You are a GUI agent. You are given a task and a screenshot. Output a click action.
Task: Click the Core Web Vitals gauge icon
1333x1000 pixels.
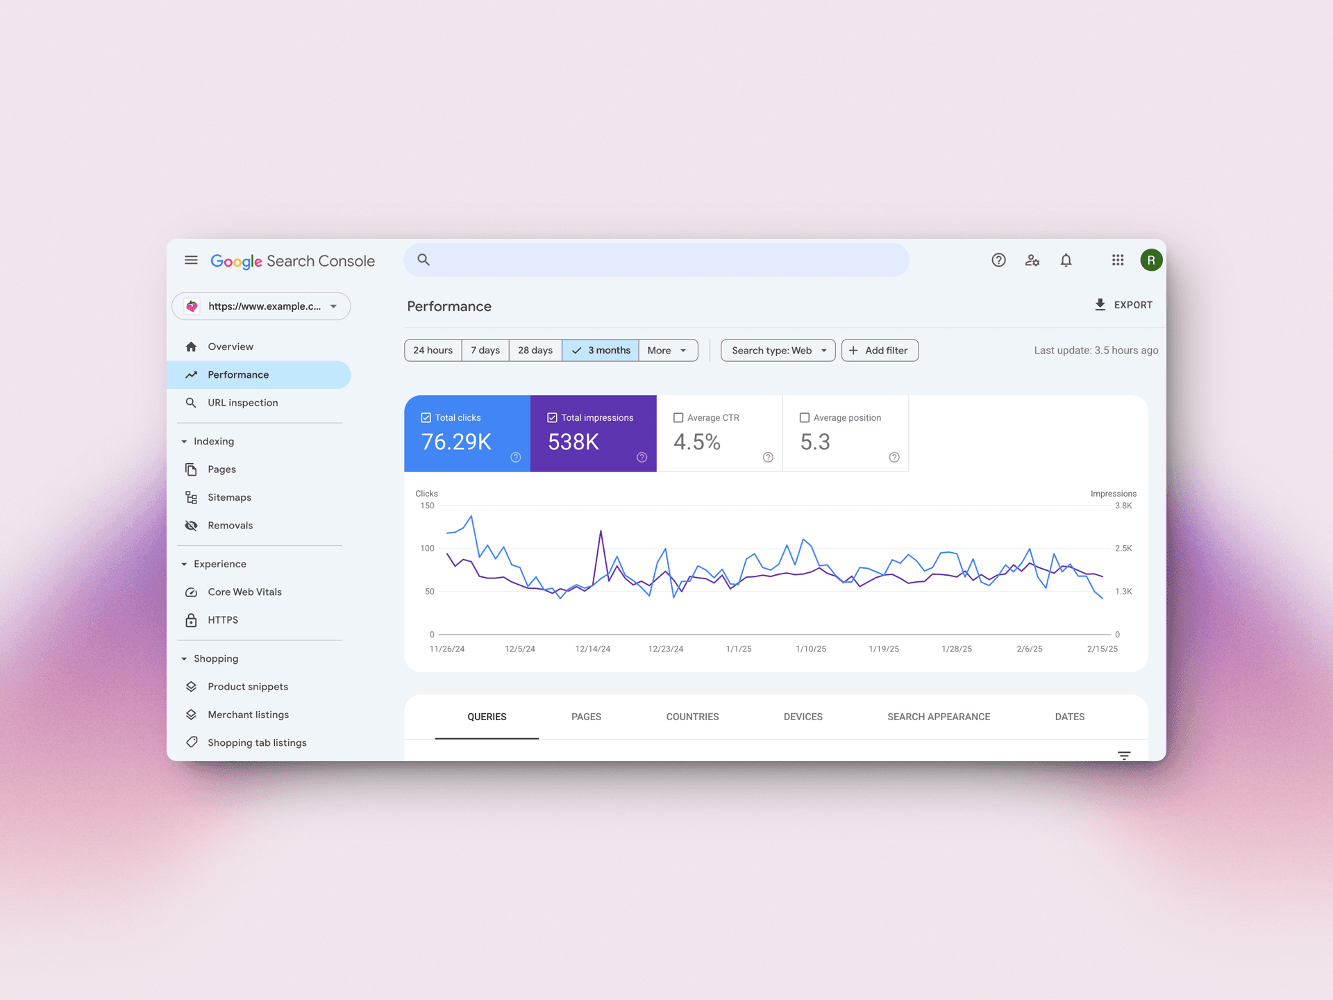[191, 592]
